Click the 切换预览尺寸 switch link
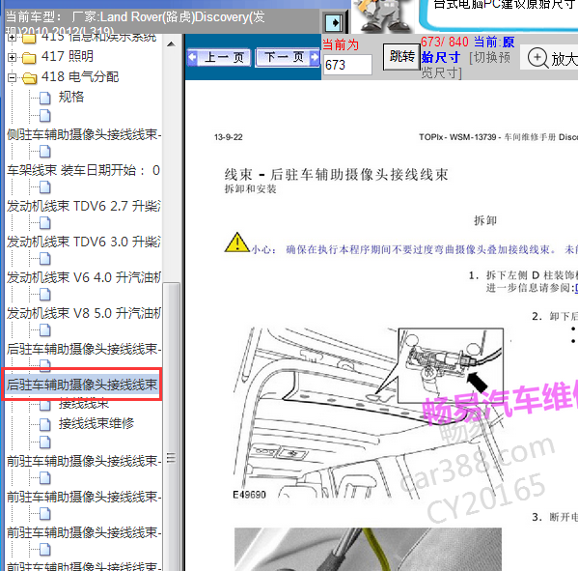 click(x=466, y=65)
